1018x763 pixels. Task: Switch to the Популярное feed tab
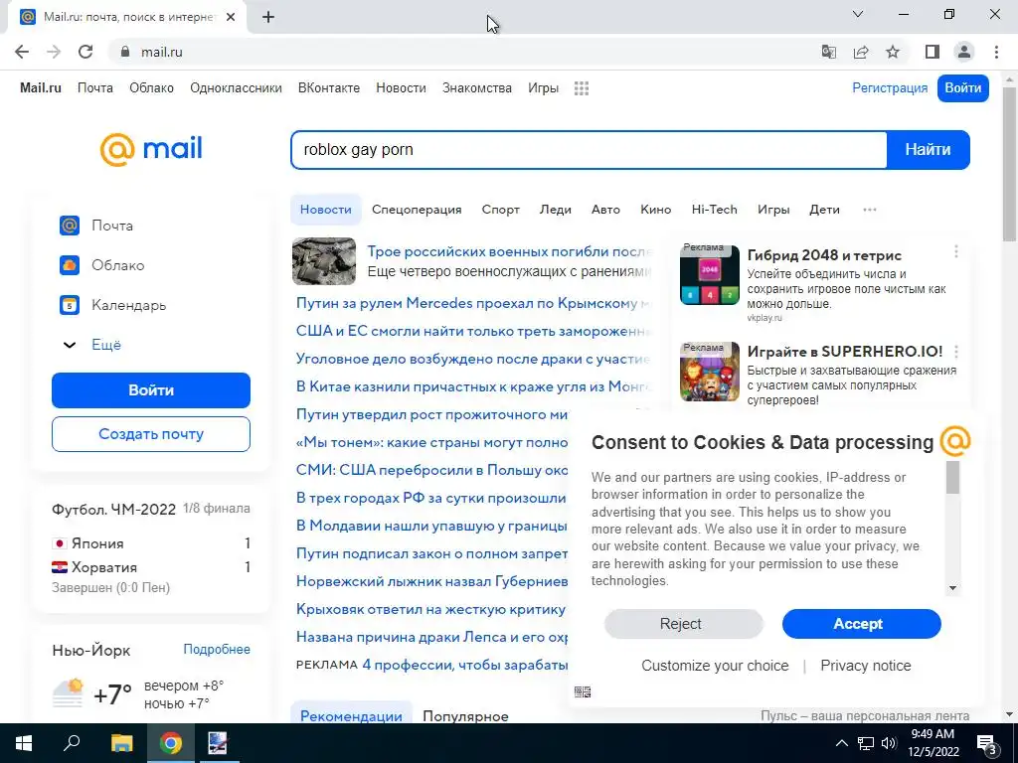[465, 716]
